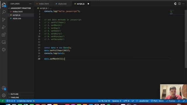The width and height of the screenshot is (187, 105).
Task: Click the Prettier status item
Action: pyautogui.click(x=171, y=101)
